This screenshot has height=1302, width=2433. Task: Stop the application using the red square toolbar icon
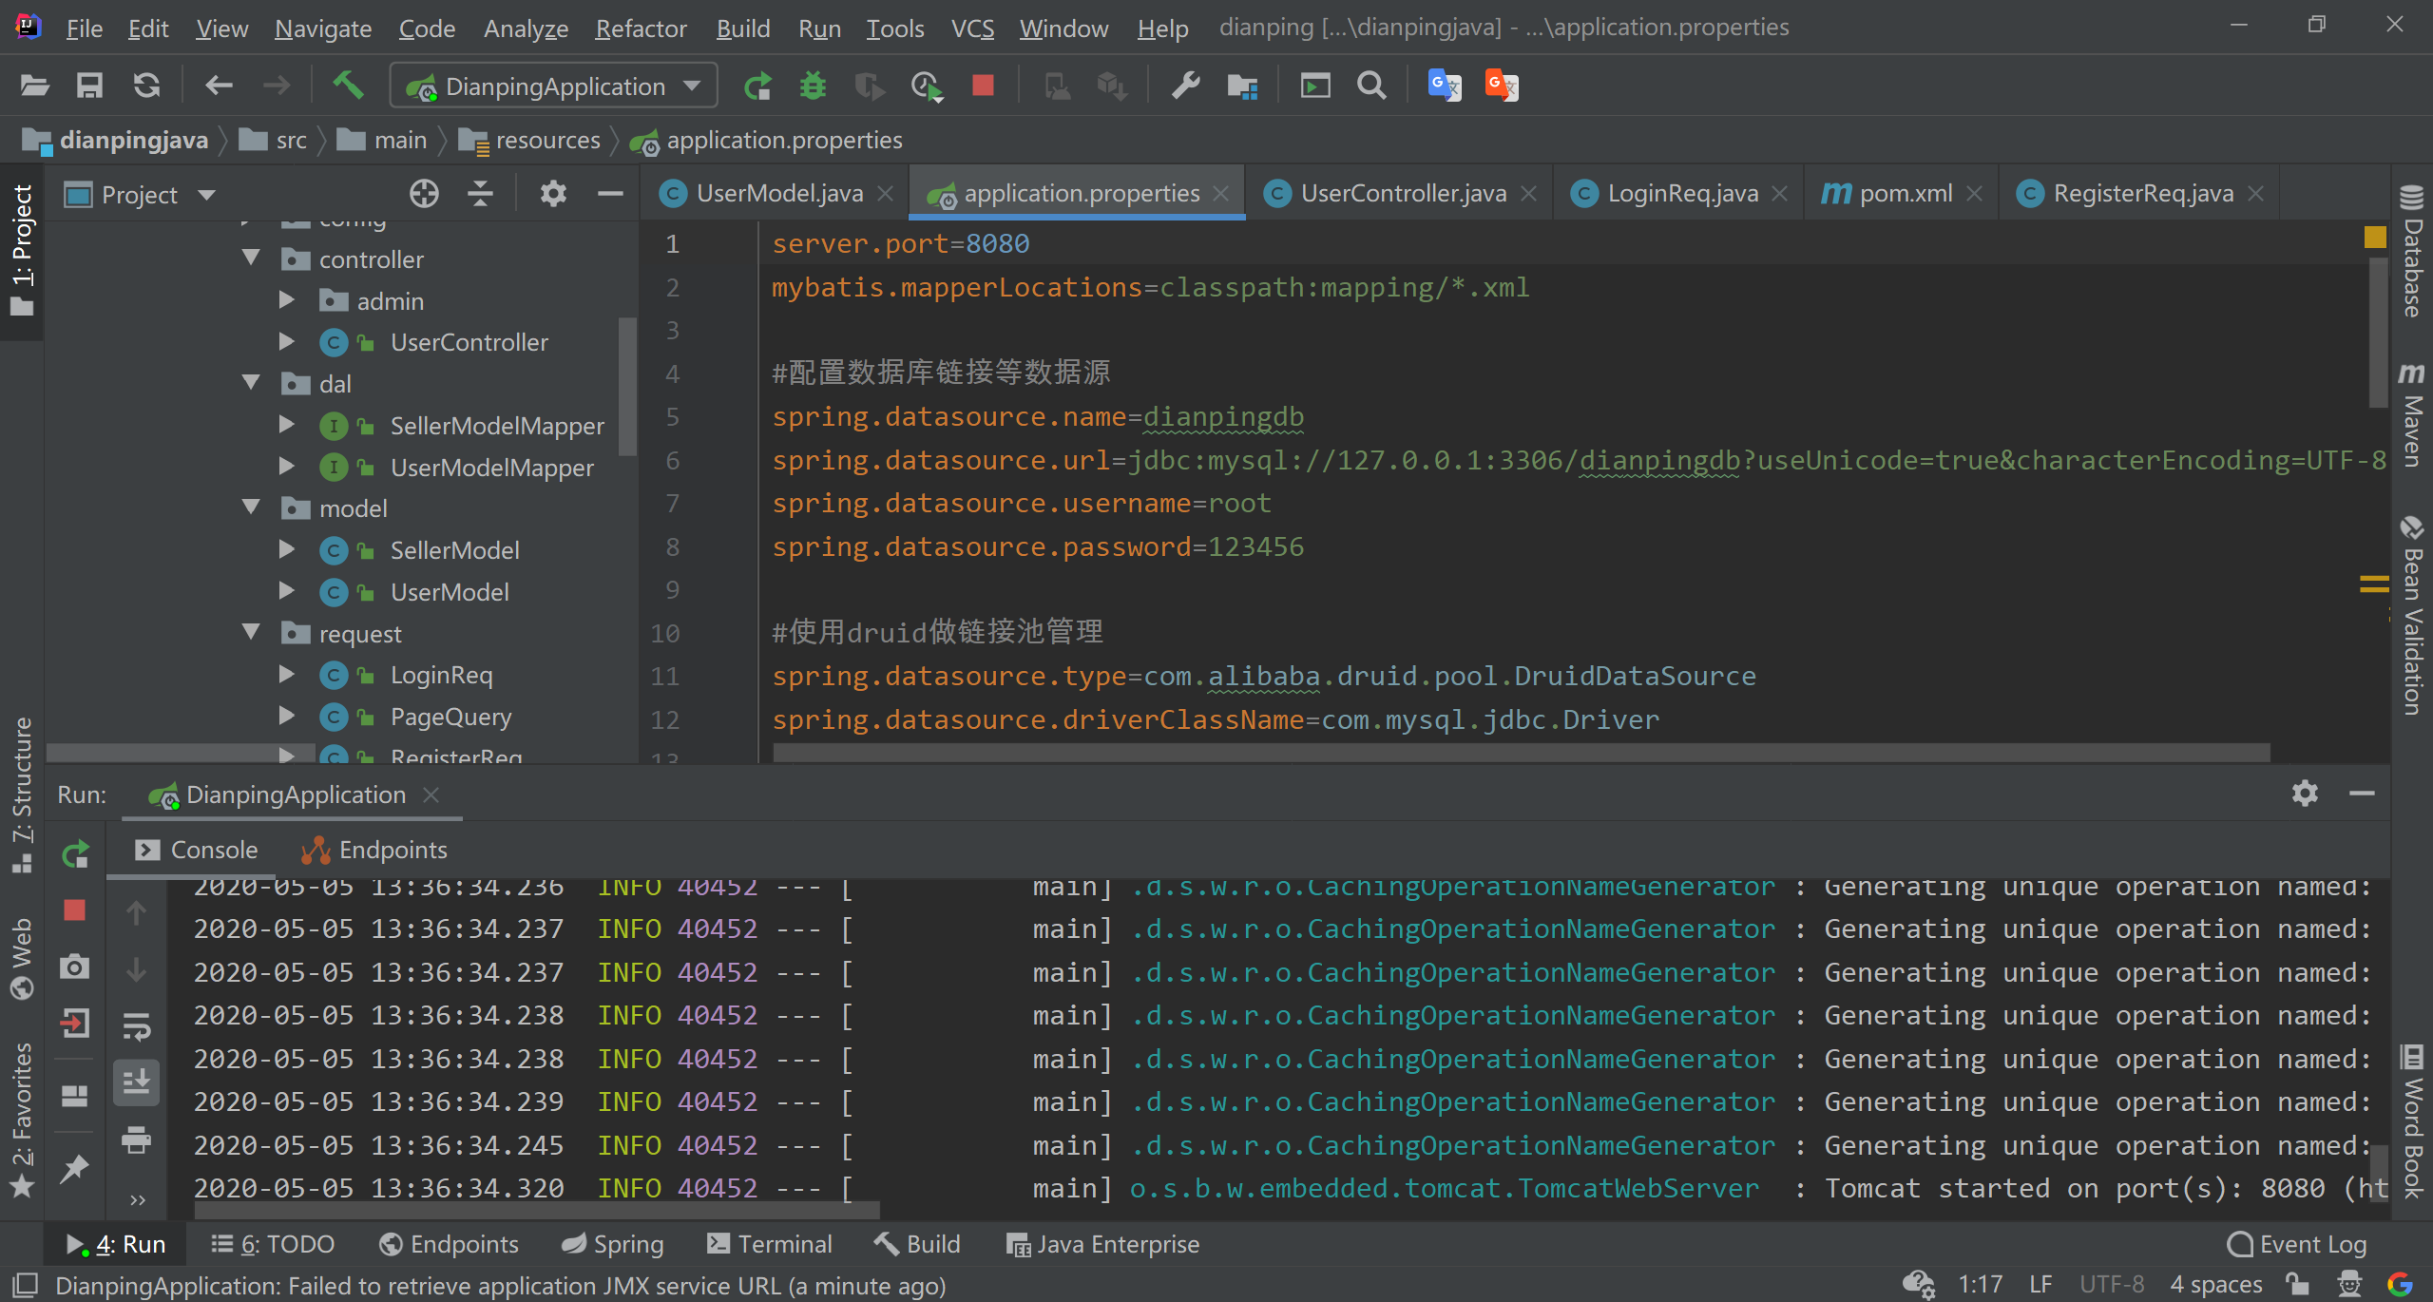point(983,86)
